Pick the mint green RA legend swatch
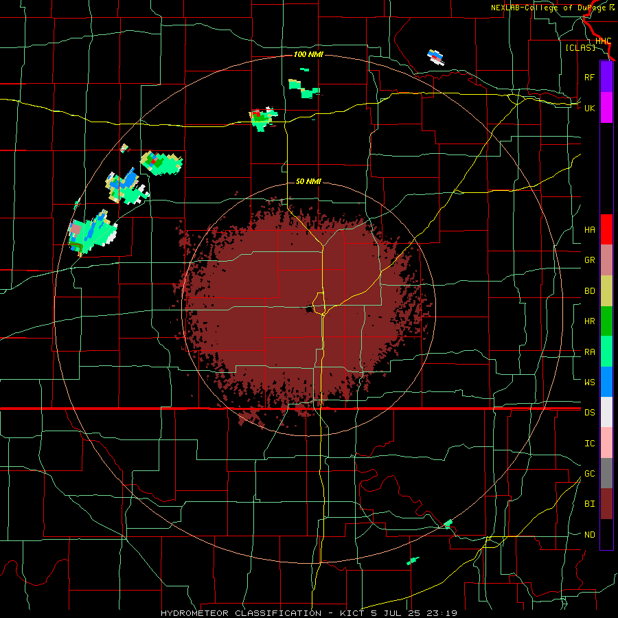 pos(606,352)
